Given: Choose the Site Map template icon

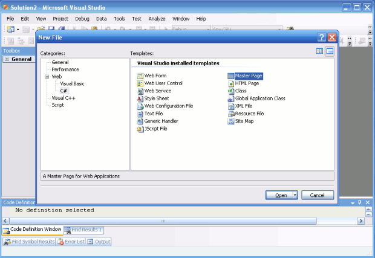Looking at the screenshot, I should pos(231,121).
